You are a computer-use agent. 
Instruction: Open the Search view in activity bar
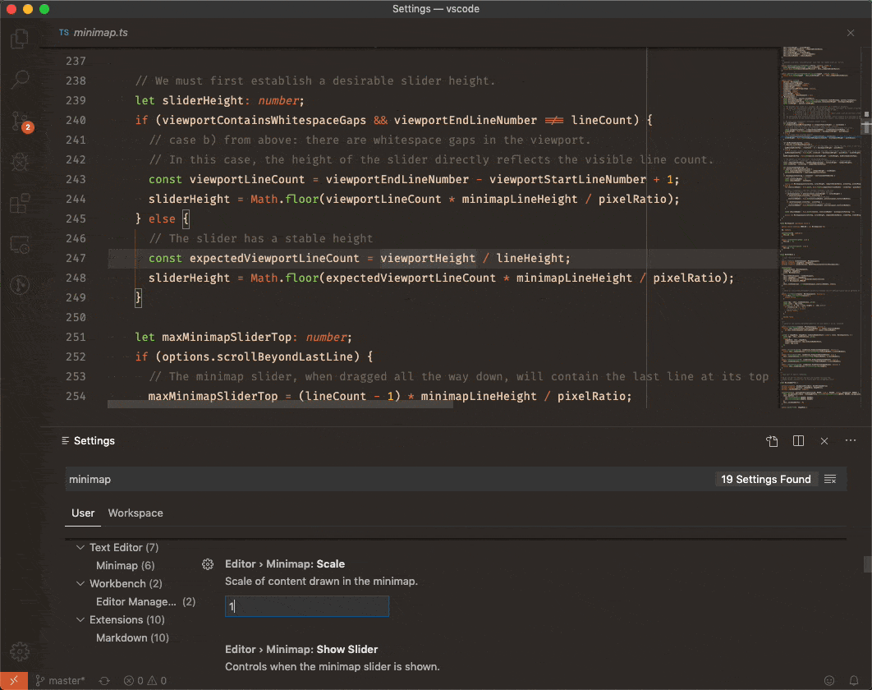(x=20, y=80)
